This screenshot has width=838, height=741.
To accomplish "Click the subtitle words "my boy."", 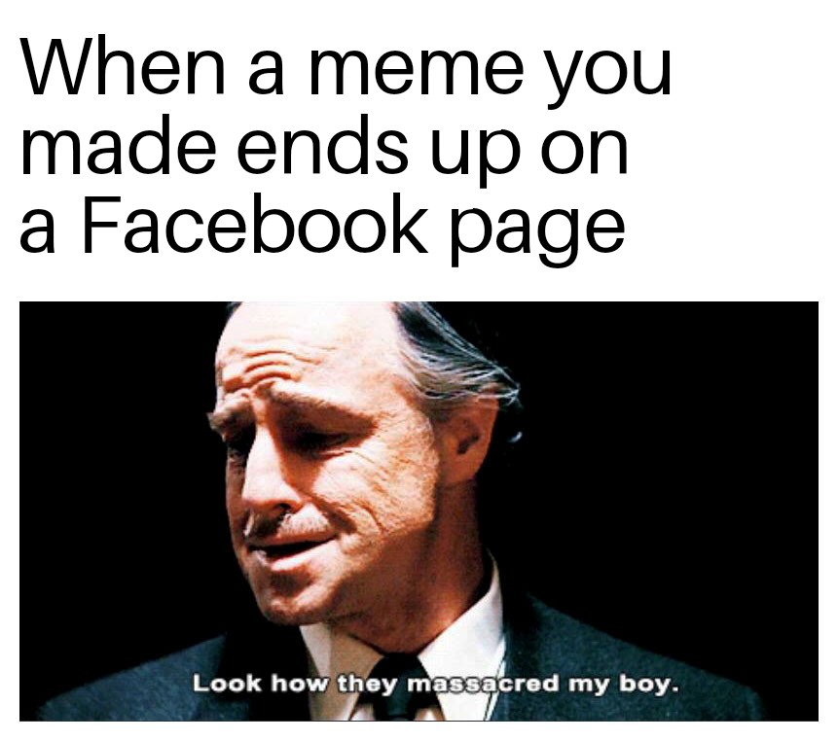I will click(623, 684).
